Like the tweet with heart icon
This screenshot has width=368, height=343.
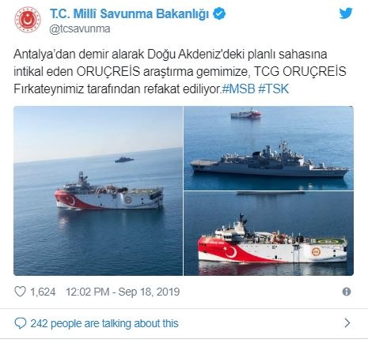[20, 292]
